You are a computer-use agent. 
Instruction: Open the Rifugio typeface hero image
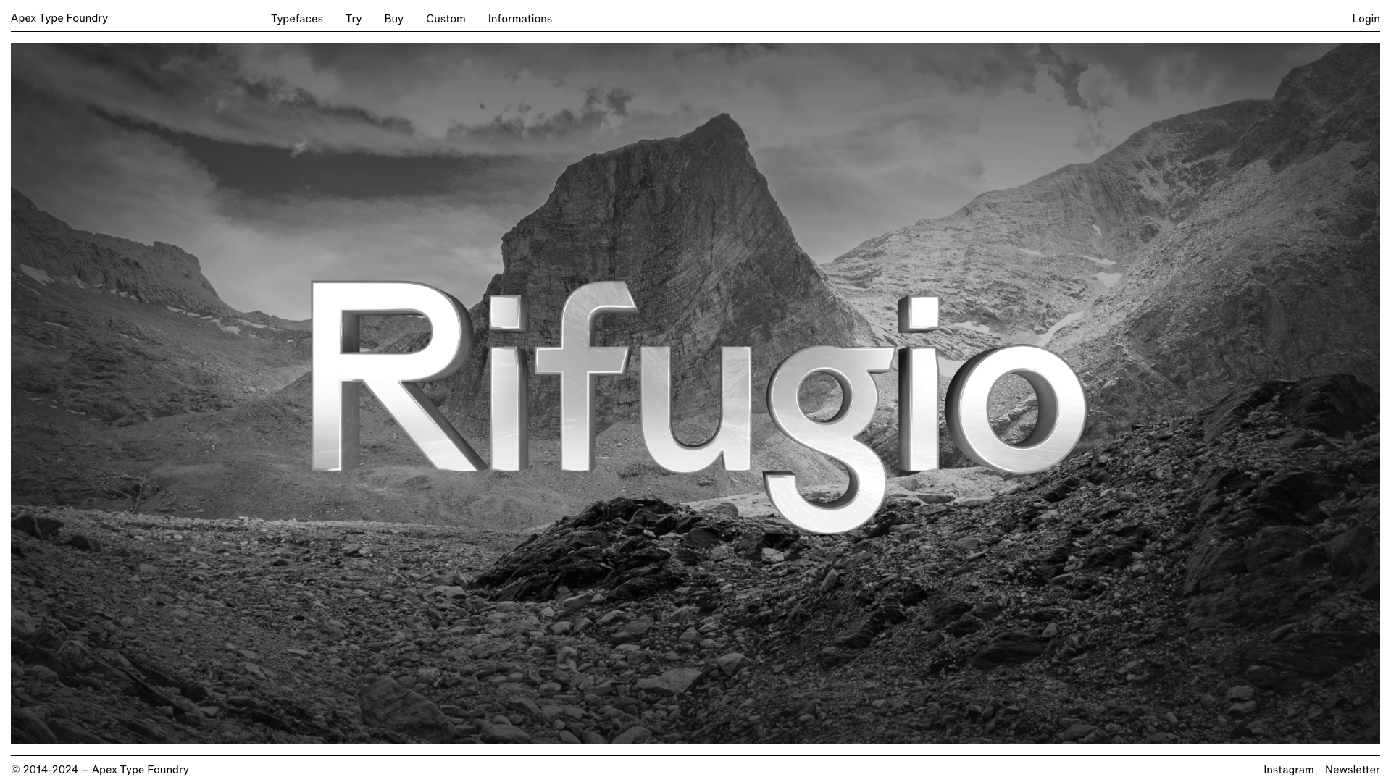coord(695,393)
